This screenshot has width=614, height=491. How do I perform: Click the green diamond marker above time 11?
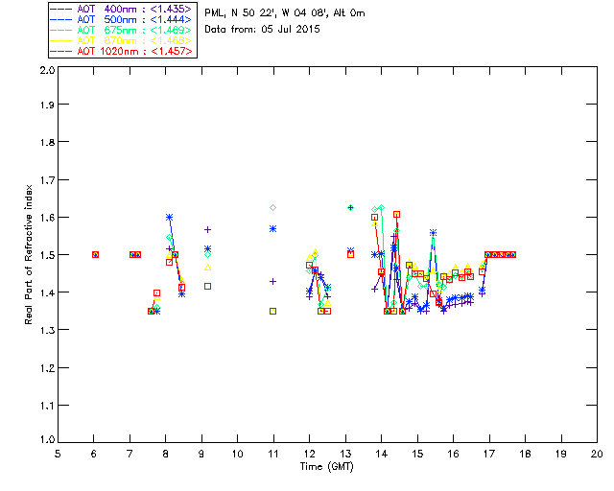(272, 207)
